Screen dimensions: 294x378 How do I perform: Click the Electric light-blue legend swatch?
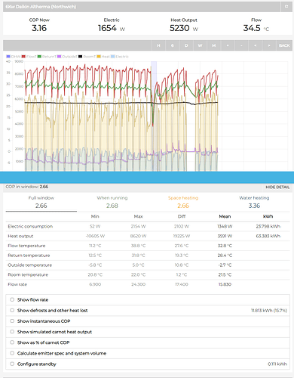point(113,57)
